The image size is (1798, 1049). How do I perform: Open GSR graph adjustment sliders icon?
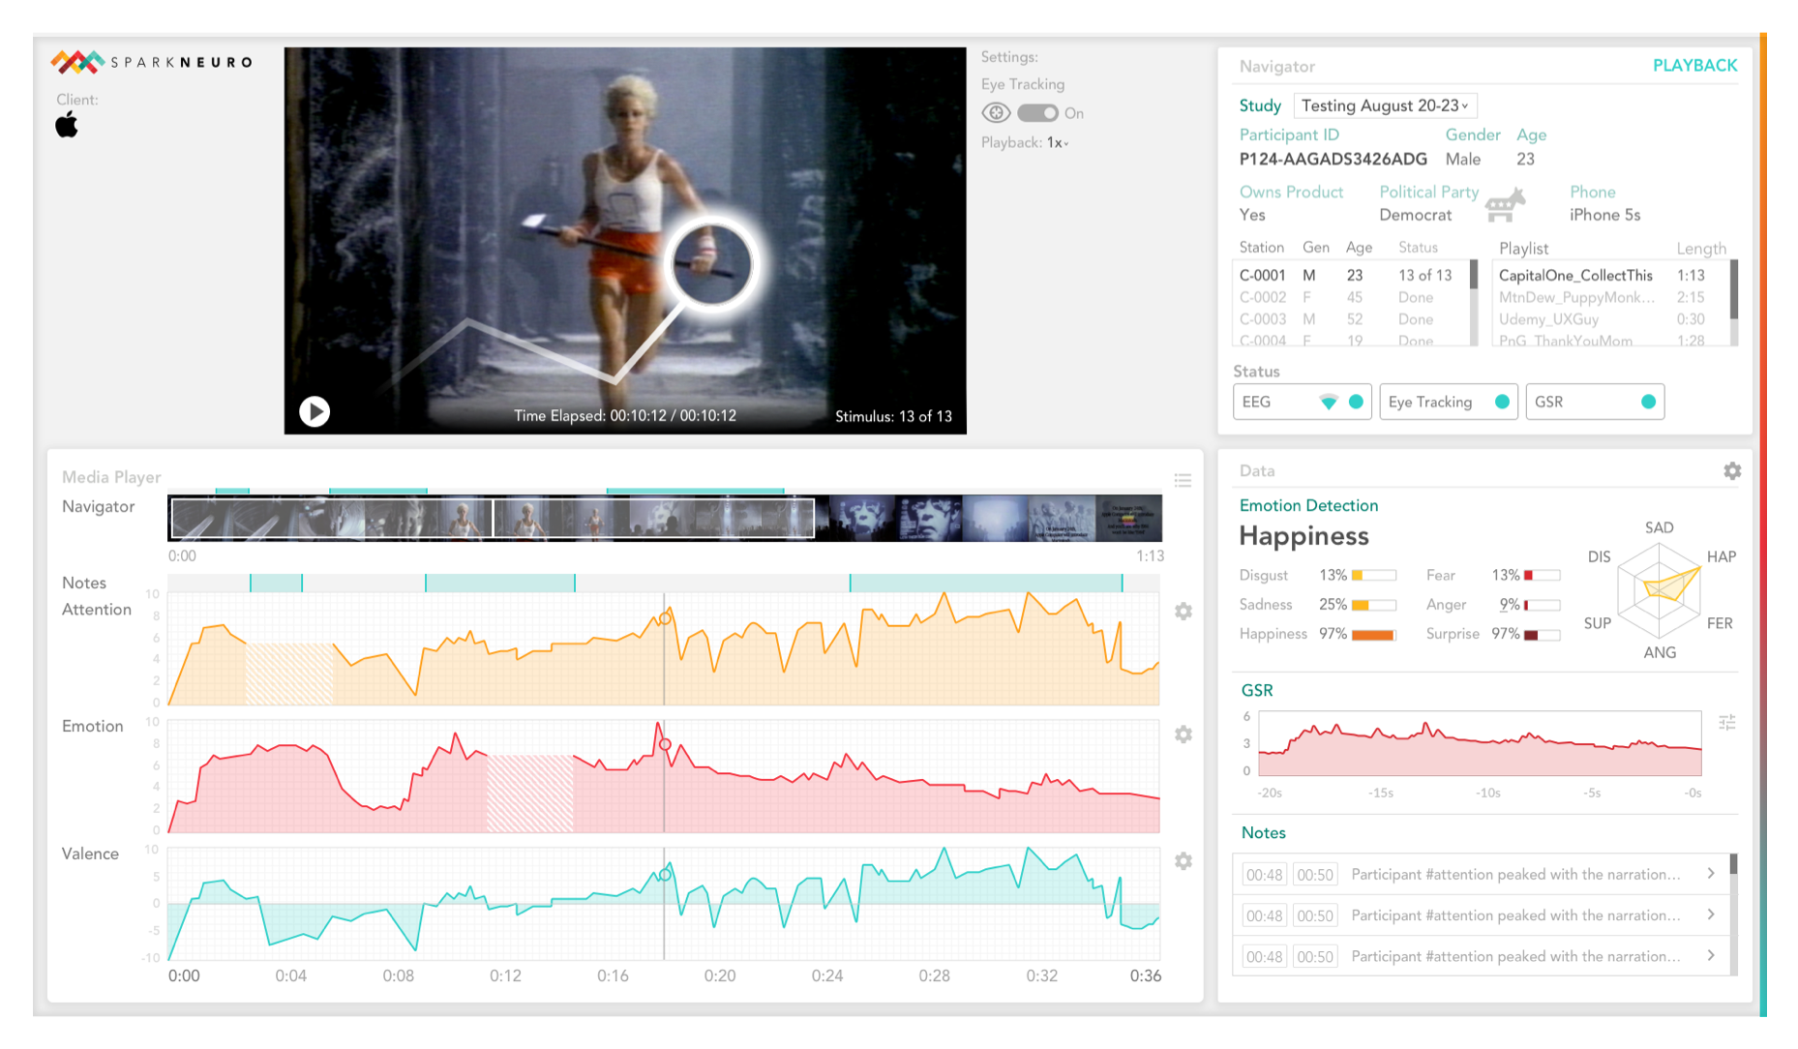[1727, 722]
